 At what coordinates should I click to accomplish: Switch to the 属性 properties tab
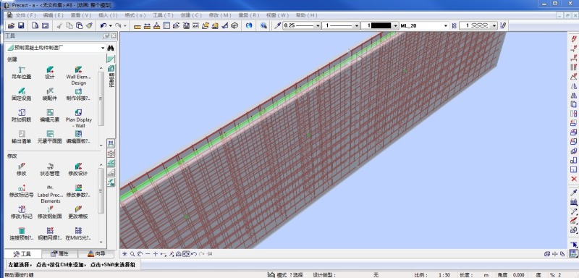[59, 254]
